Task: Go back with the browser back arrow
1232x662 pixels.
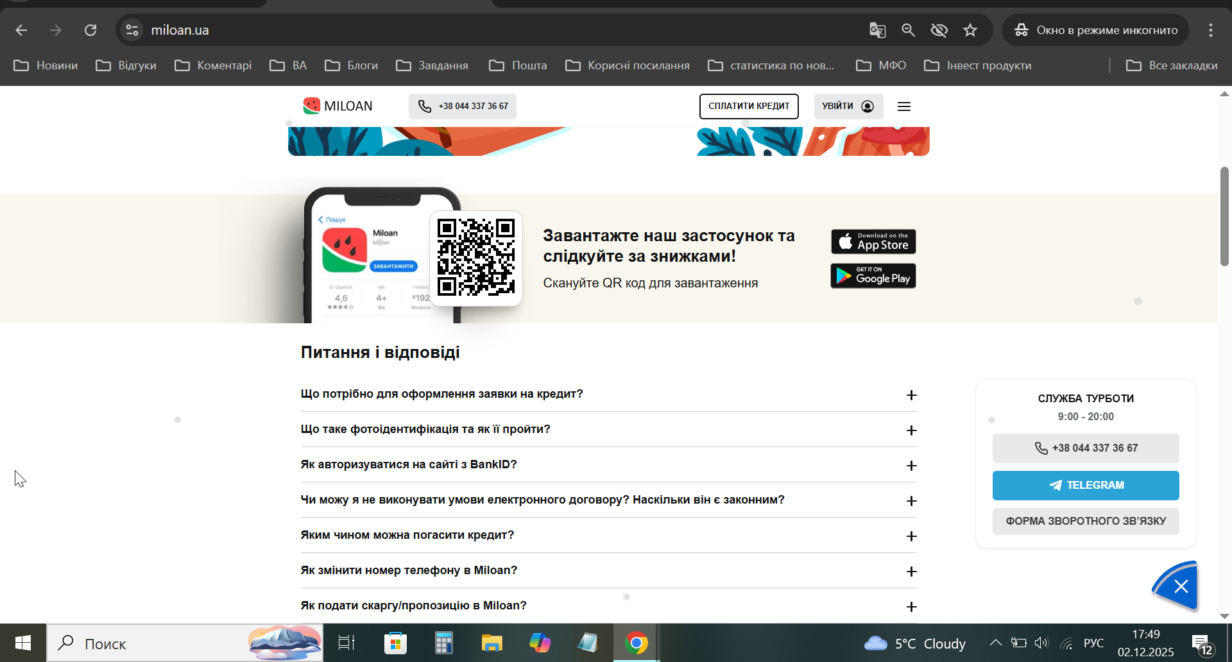Action: (21, 30)
